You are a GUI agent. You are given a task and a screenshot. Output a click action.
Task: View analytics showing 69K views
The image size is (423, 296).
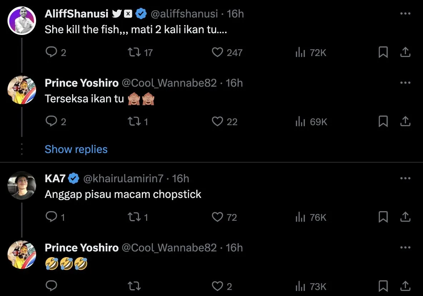pos(311,122)
